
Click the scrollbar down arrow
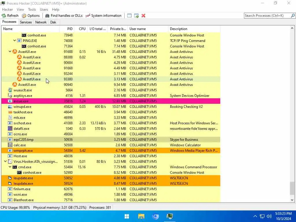292,200
